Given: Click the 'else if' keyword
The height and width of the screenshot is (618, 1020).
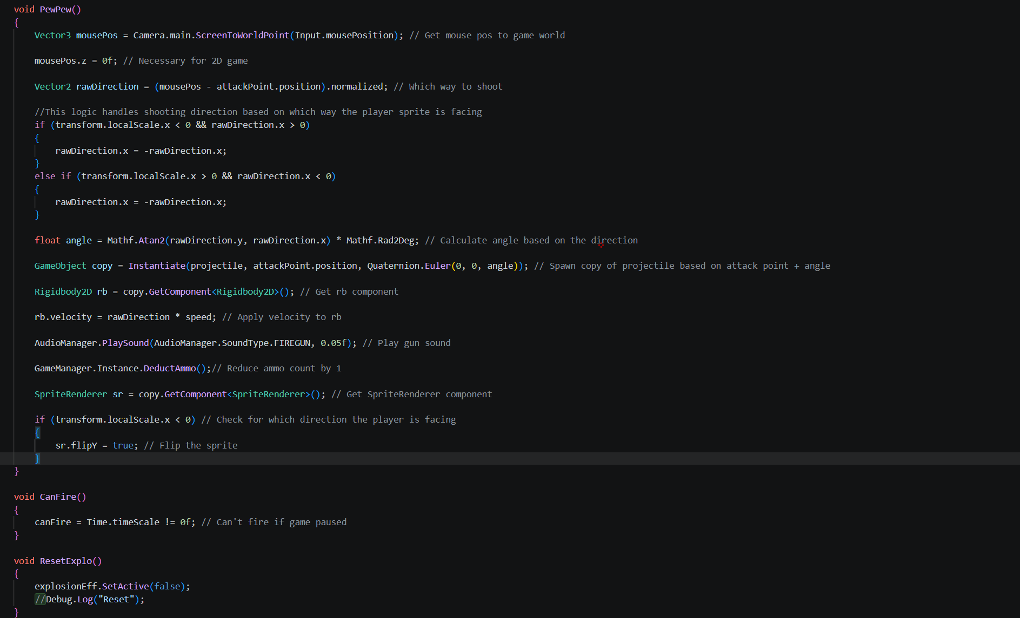Looking at the screenshot, I should click(52, 176).
